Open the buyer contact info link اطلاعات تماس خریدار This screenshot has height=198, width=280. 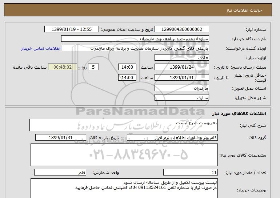tap(41, 48)
